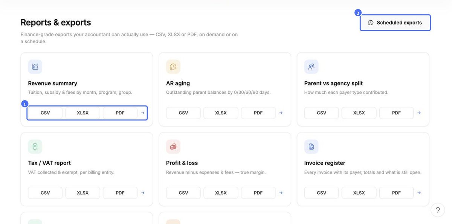Open Profit & loss arrow icon
Viewport: 452px width, 224px height.
(x=281, y=193)
